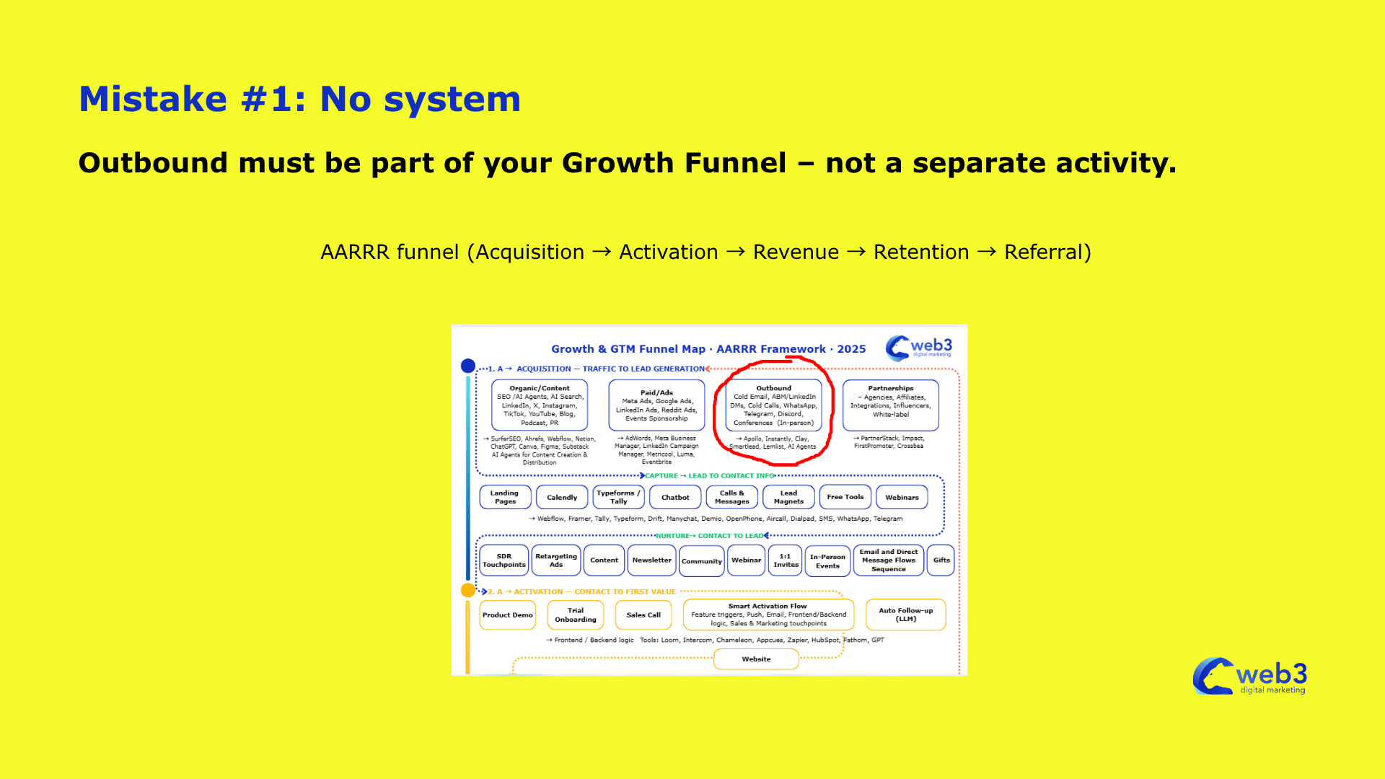Click the Lead Magnets box
1385x779 pixels.
[x=788, y=497]
